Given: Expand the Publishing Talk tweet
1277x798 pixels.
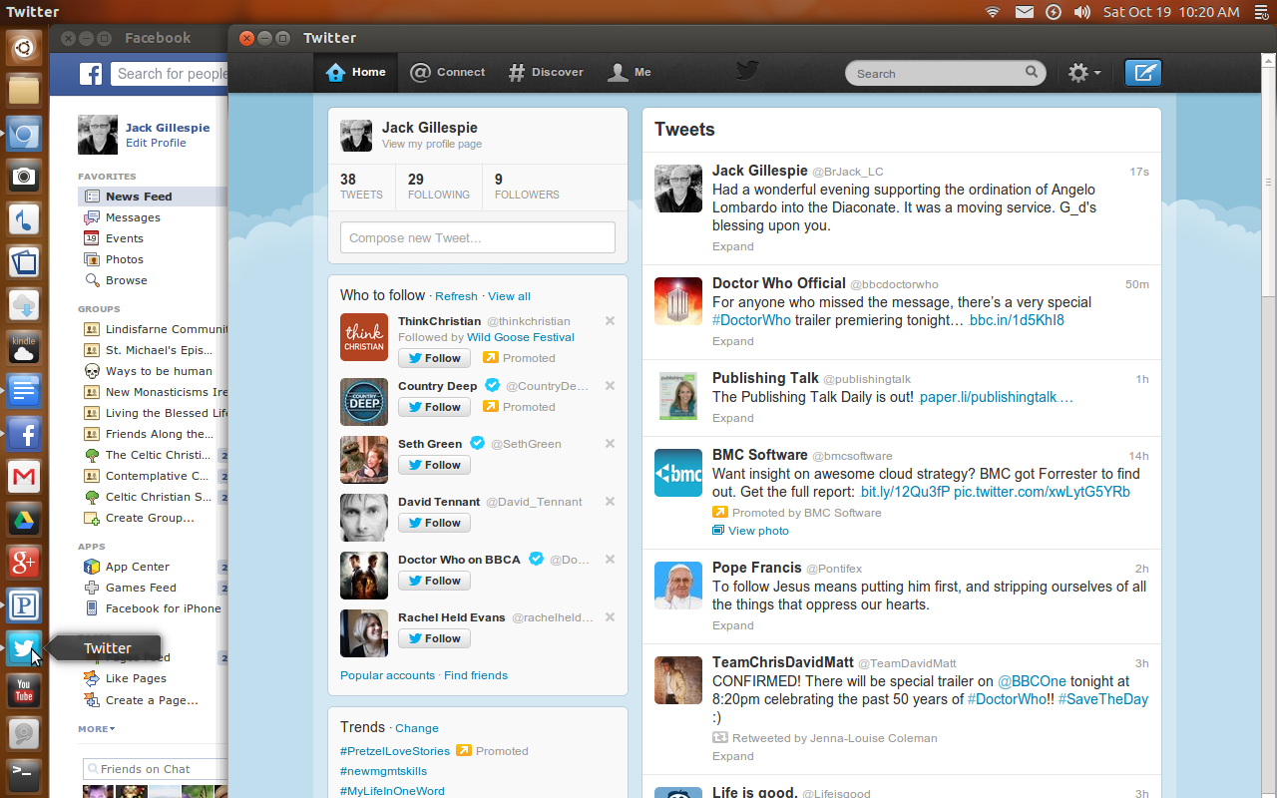Looking at the screenshot, I should click(733, 418).
